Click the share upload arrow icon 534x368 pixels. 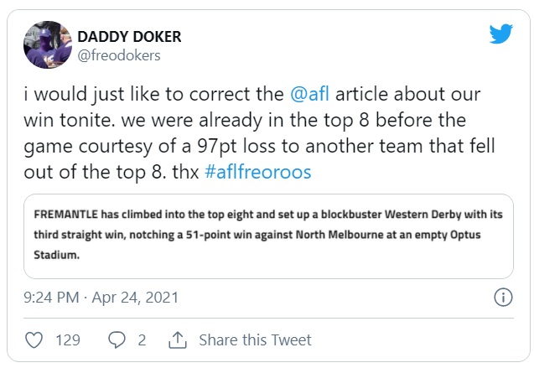coord(177,339)
